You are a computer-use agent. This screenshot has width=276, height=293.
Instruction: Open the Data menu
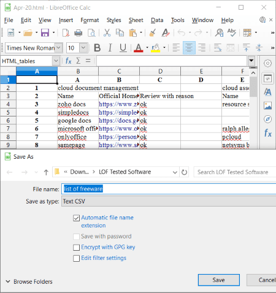coord(157,20)
